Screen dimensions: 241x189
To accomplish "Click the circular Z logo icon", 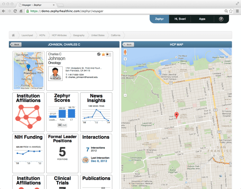I will (x=221, y=19).
